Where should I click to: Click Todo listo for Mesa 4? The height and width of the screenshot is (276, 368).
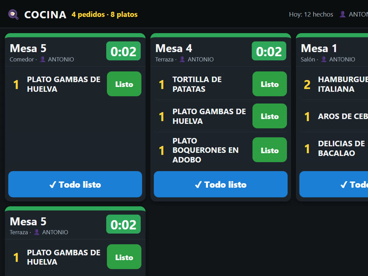click(221, 184)
